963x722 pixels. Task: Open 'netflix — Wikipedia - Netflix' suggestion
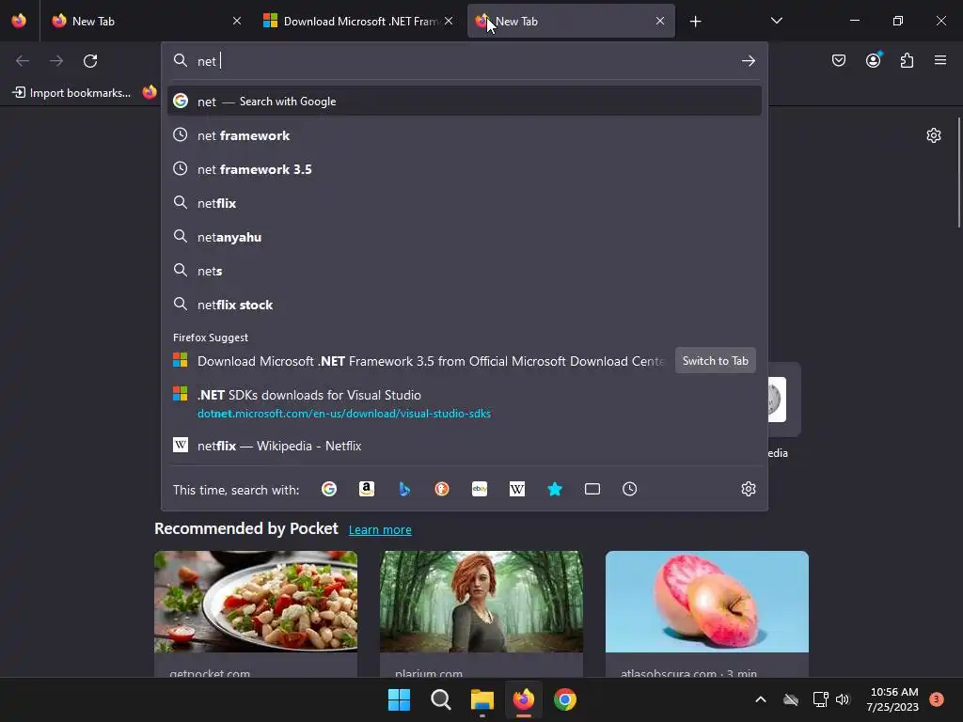pyautogui.click(x=465, y=446)
